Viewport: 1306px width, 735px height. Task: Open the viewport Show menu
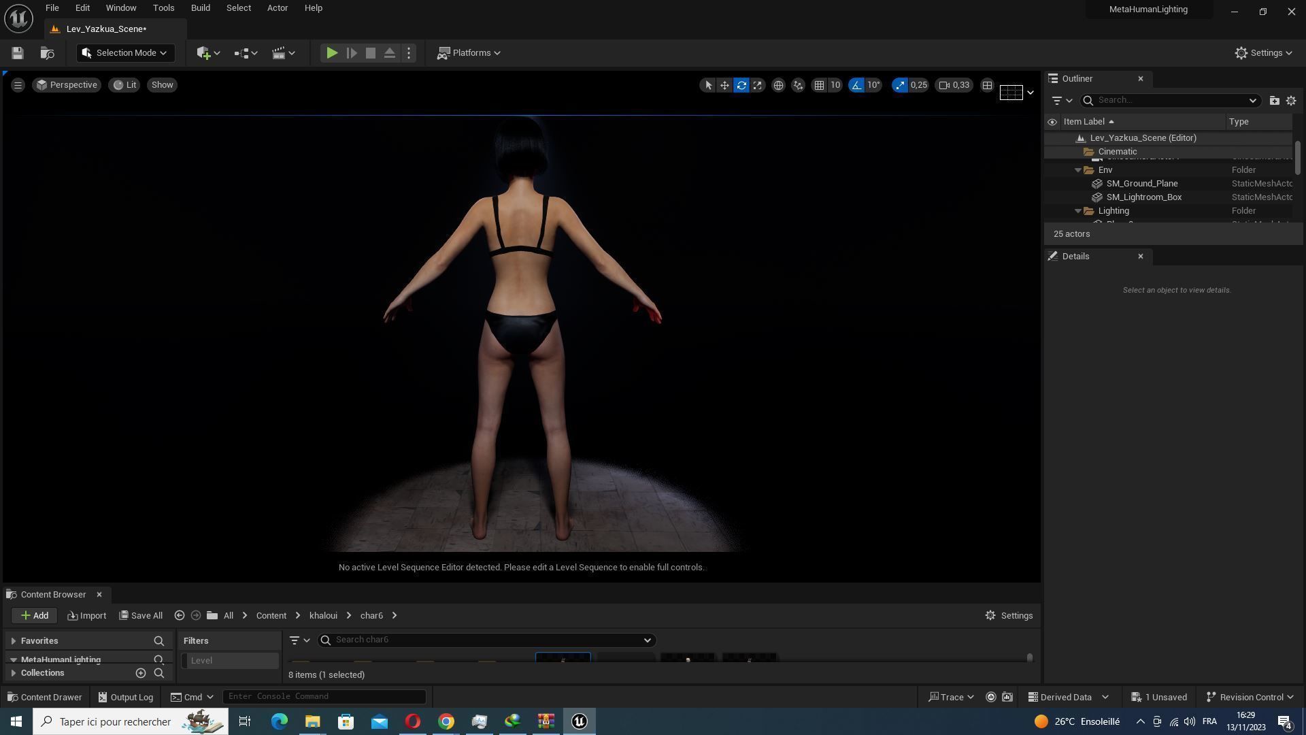(163, 85)
